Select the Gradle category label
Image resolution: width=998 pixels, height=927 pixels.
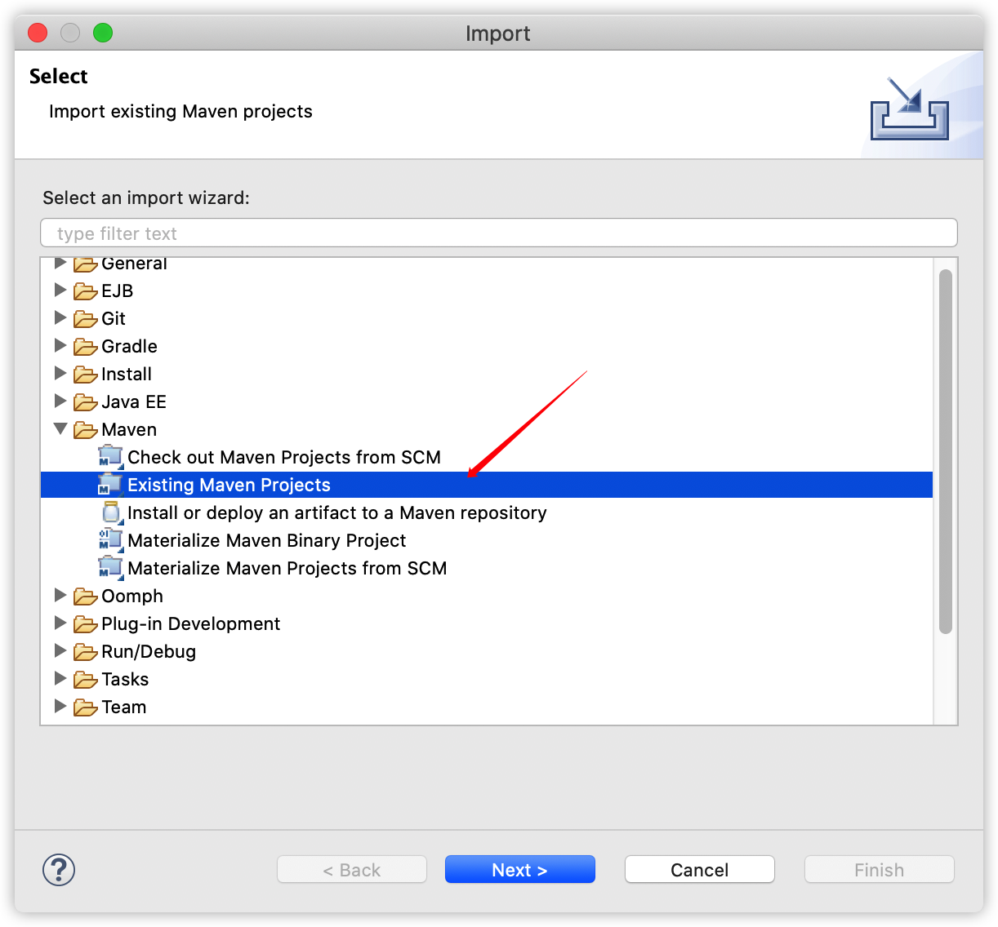click(x=129, y=347)
